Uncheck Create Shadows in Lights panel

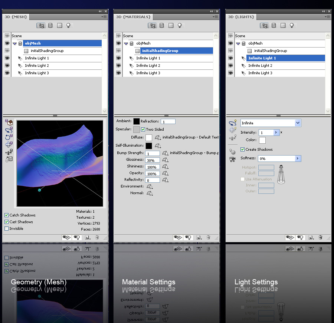tap(243, 150)
